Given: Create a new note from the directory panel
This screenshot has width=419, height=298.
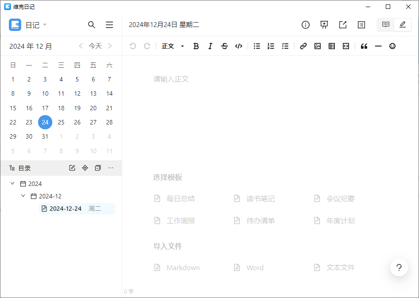Looking at the screenshot, I should point(72,168).
